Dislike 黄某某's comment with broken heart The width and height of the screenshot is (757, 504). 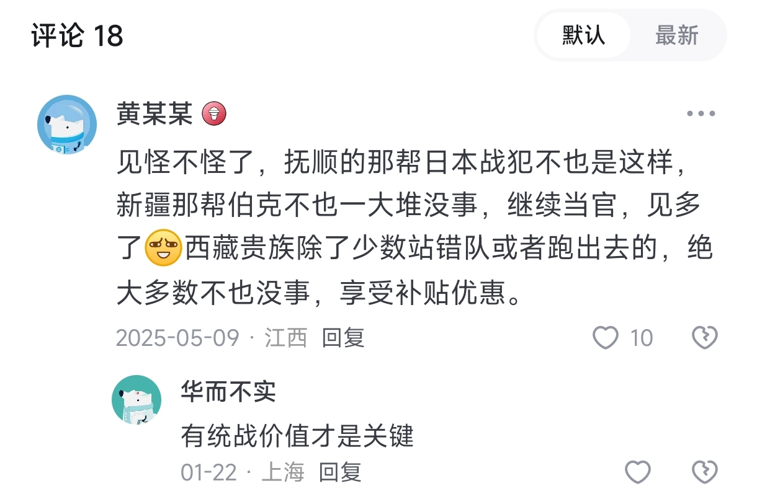705,338
